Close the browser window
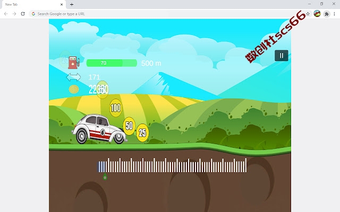 click(x=334, y=4)
